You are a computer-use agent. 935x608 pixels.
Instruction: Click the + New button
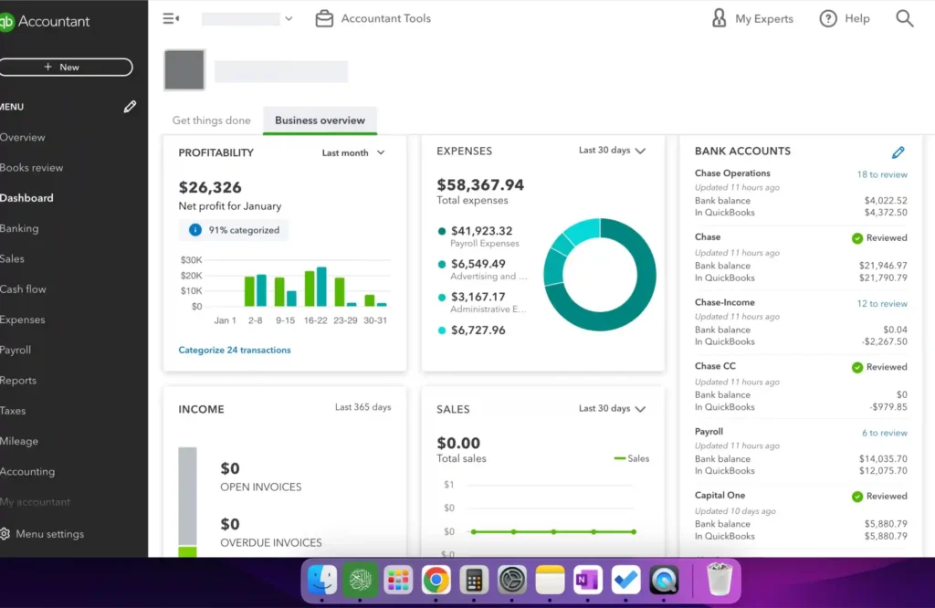pyautogui.click(x=66, y=67)
